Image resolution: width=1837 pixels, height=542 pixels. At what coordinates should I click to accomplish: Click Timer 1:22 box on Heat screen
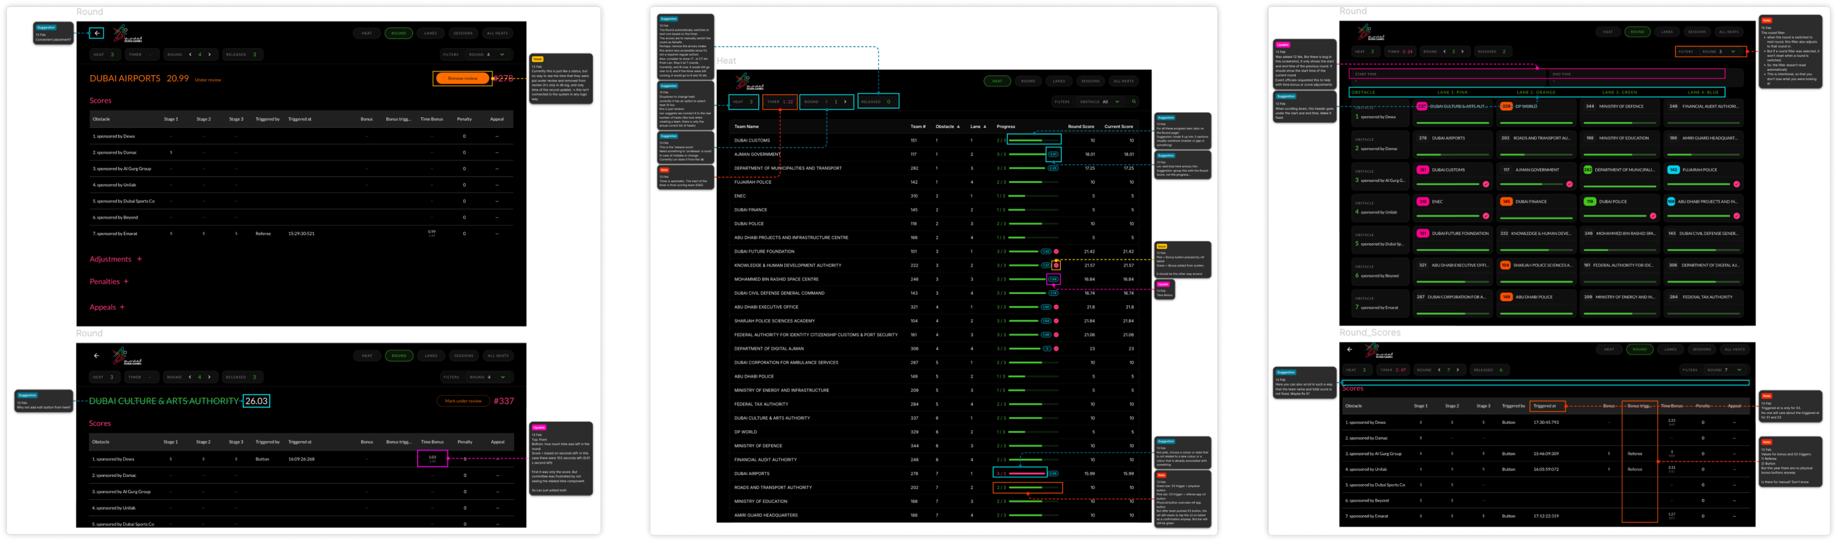(x=780, y=101)
